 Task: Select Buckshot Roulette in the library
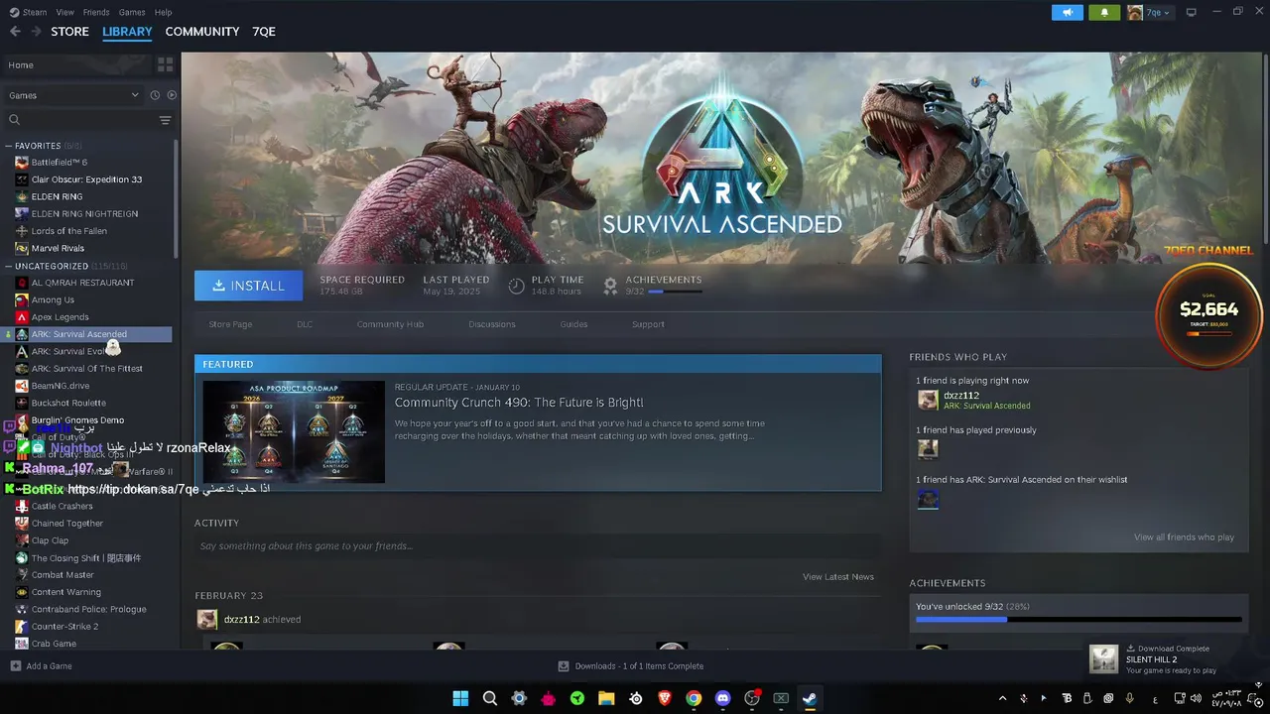(x=68, y=403)
